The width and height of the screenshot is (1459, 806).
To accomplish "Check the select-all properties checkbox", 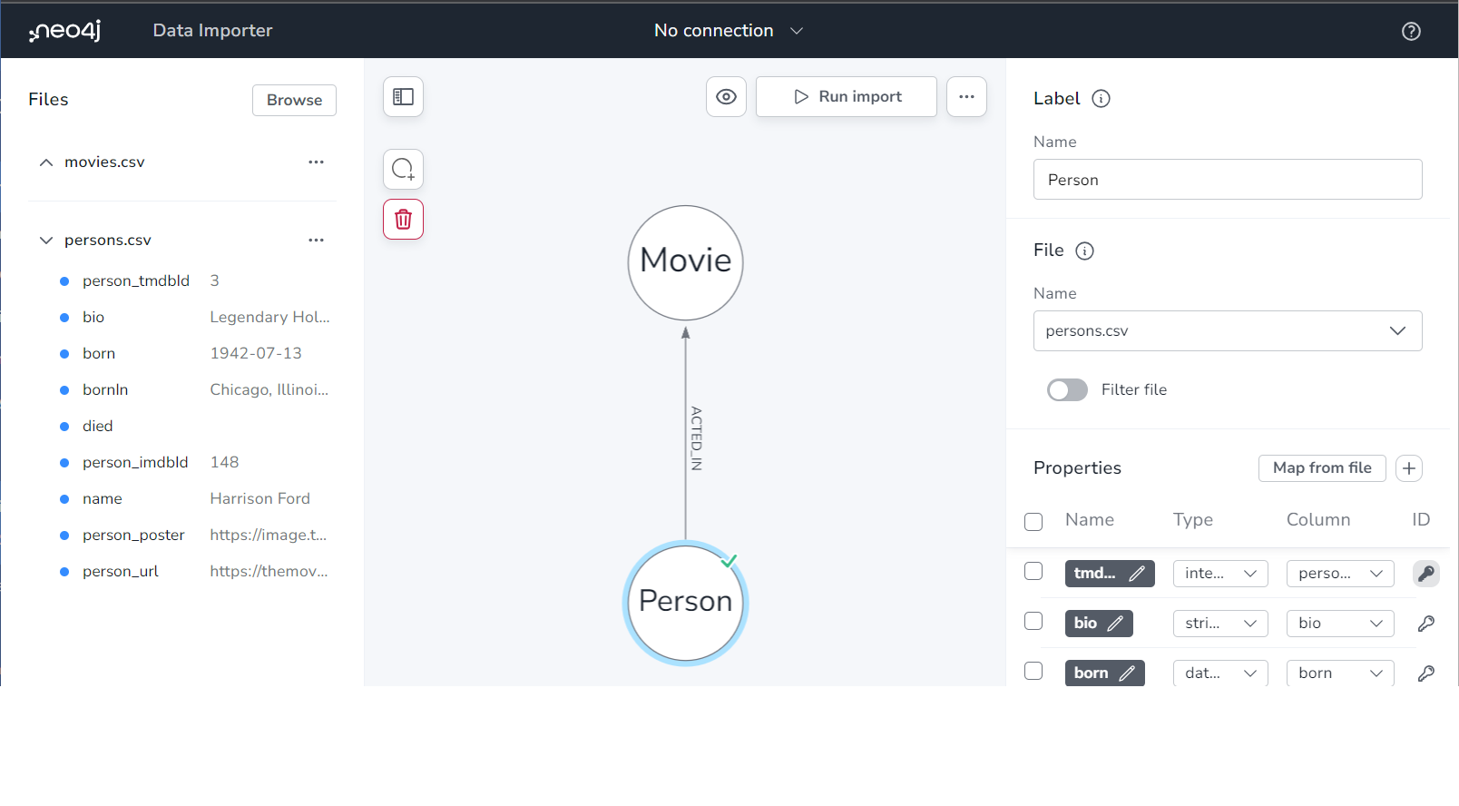I will [1033, 522].
